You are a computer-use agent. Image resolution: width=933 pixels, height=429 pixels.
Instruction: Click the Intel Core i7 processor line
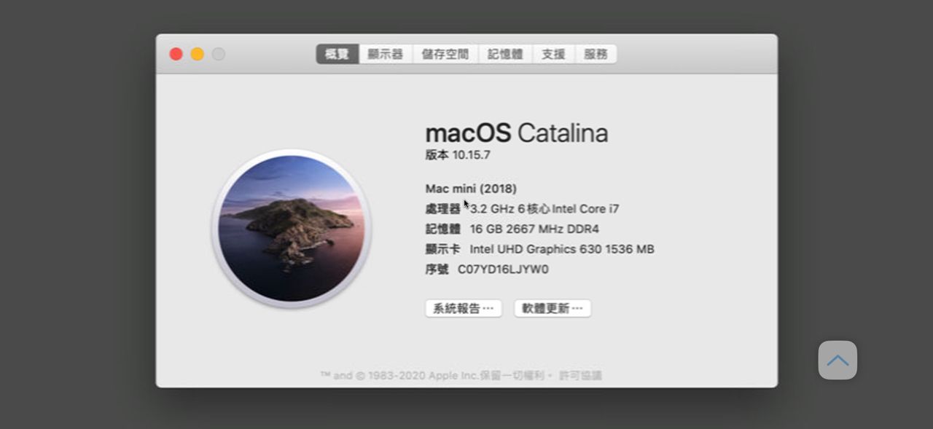coord(544,209)
